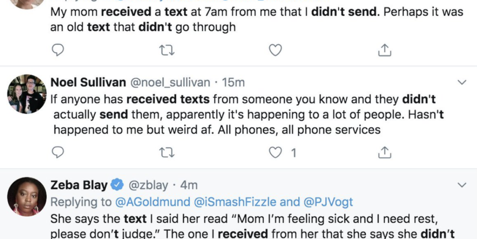The height and width of the screenshot is (239, 477).
Task: Open dropdown chevron on Noel Sullivan's tweet
Action: click(x=462, y=83)
